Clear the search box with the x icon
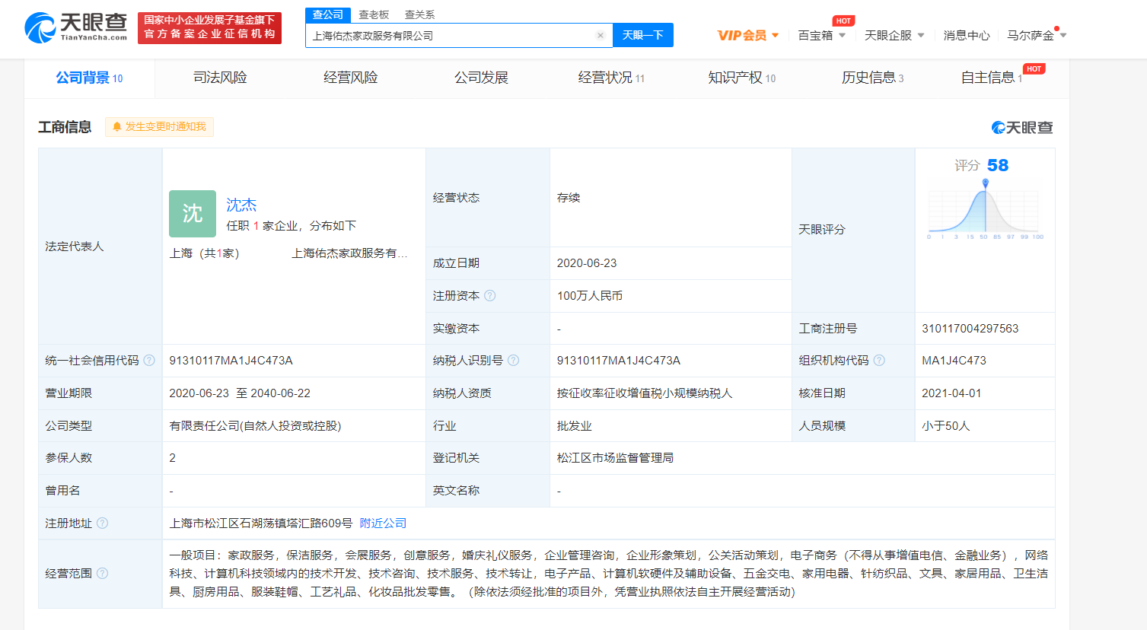Viewport: 1147px width, 630px height. point(601,36)
